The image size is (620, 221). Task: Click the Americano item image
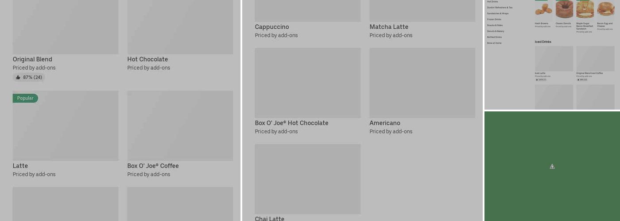click(422, 83)
